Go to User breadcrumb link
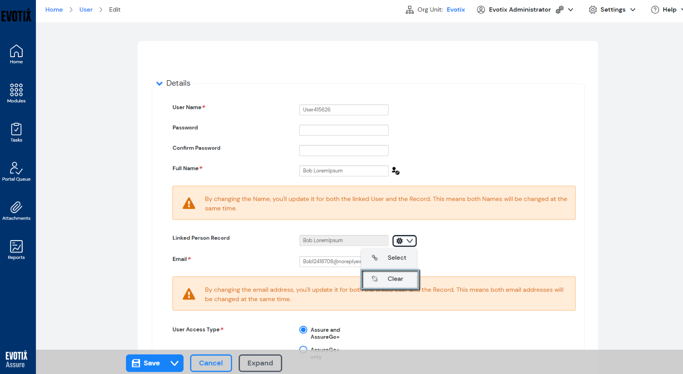 click(x=86, y=10)
